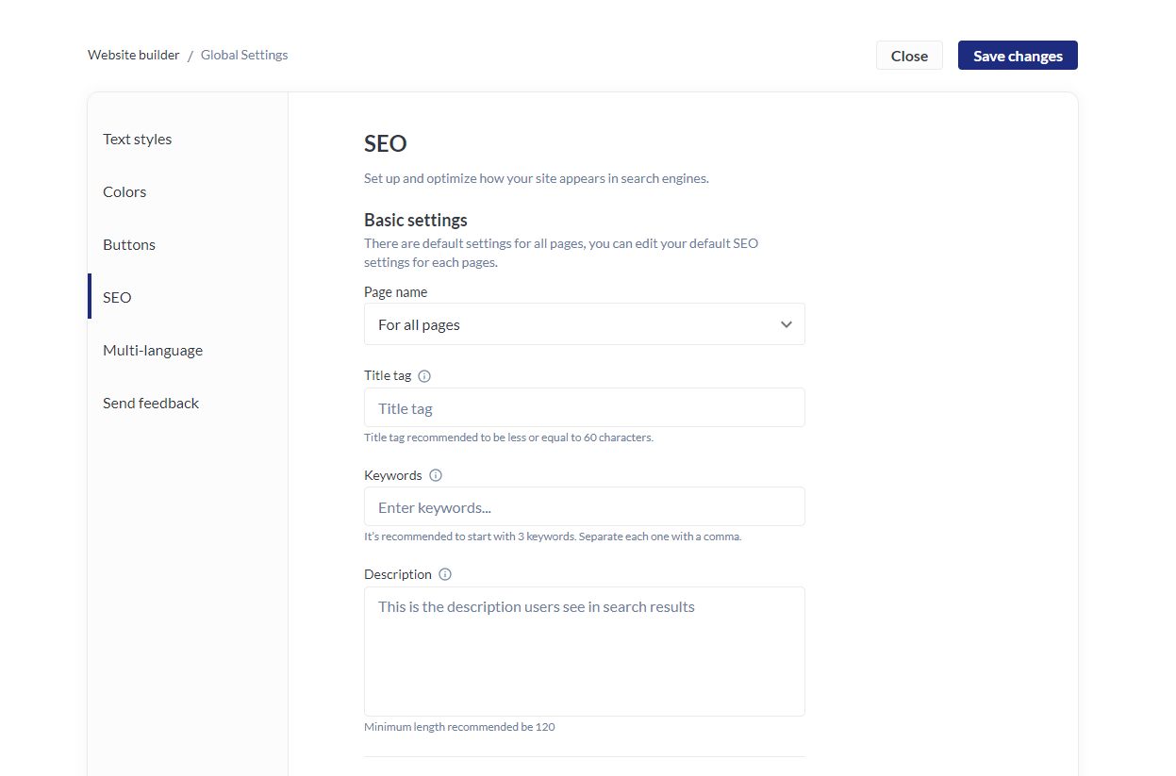Open the Text styles settings tab
This screenshot has height=776, width=1176.
coord(138,140)
